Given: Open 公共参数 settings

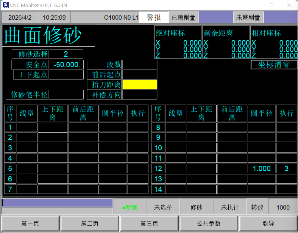Looking at the screenshot, I should click(209, 224).
